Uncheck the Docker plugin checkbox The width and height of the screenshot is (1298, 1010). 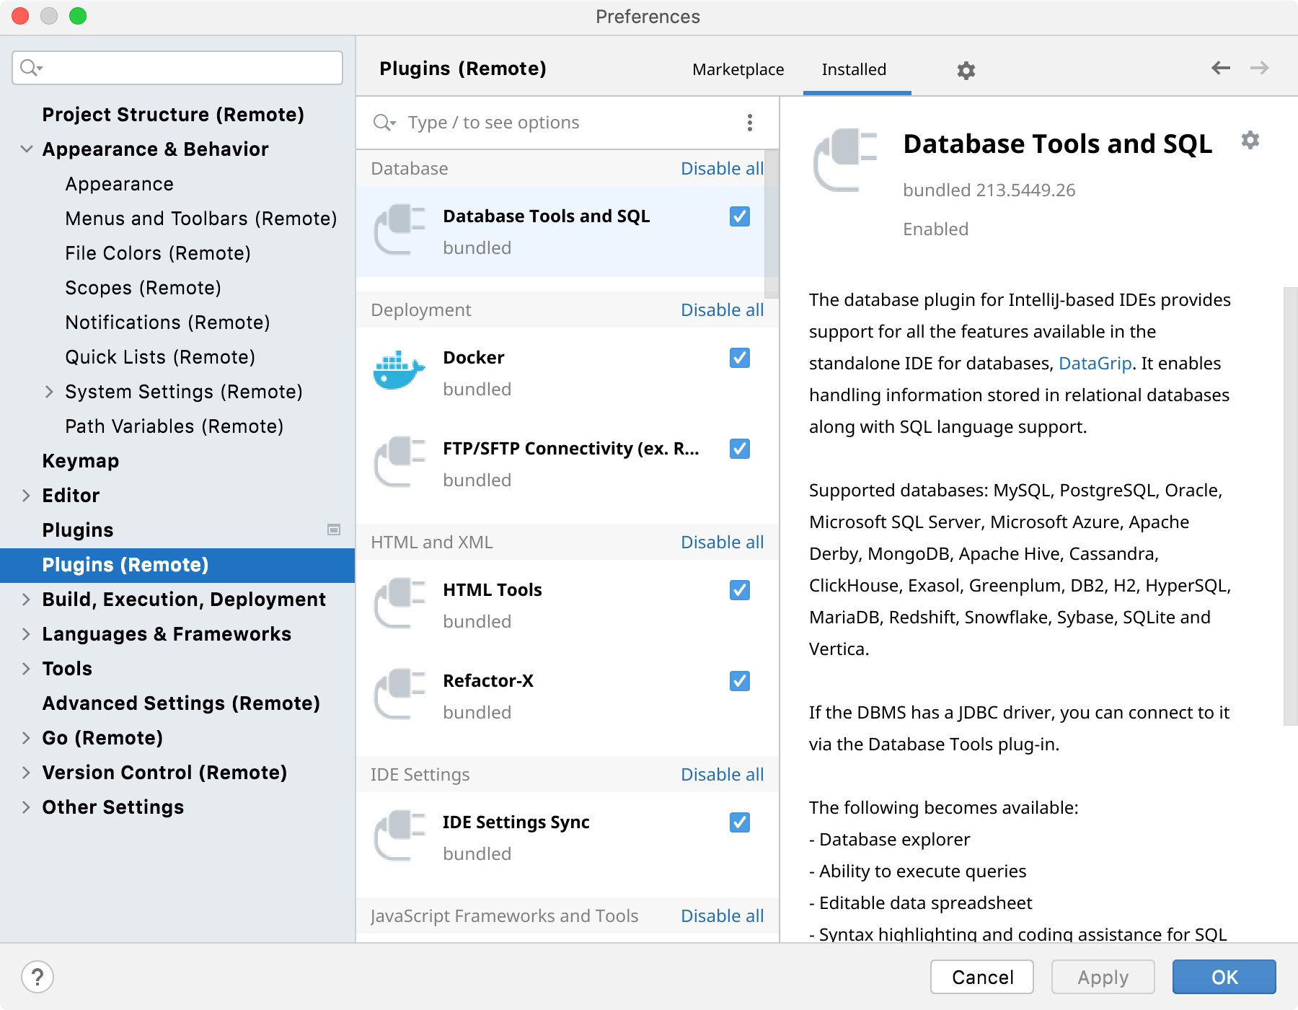coord(739,358)
